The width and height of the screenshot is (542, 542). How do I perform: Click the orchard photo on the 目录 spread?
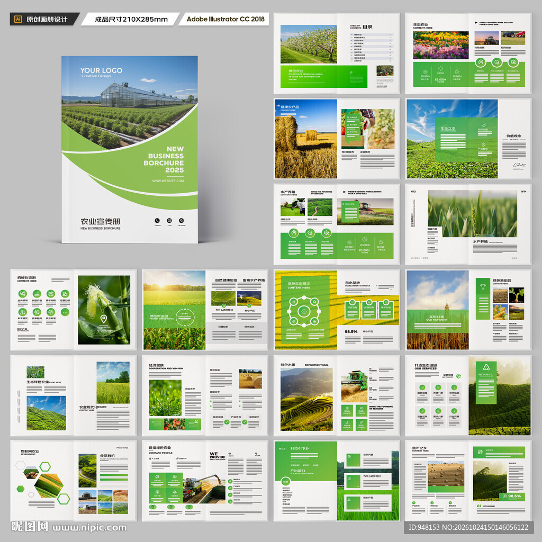309,44
